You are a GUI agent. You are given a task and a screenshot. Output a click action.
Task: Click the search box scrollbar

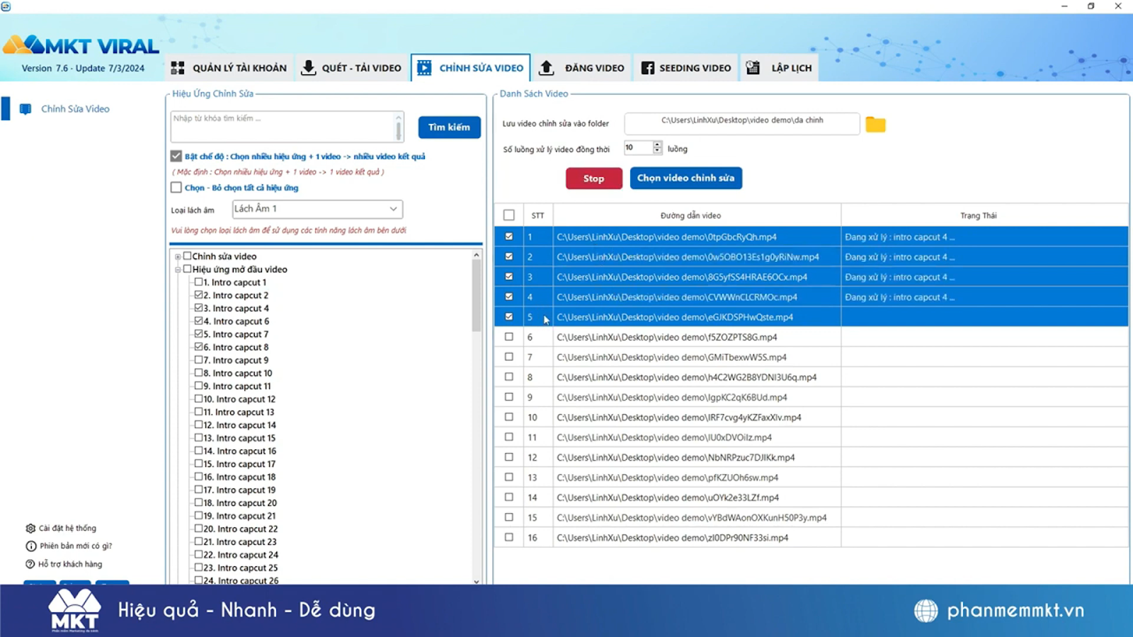(399, 127)
